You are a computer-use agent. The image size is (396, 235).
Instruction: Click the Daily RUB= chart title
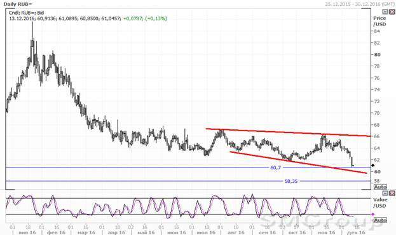[18, 4]
